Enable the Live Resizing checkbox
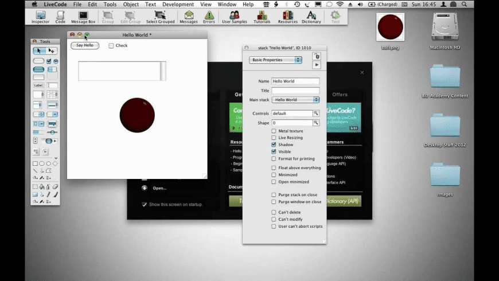499x281 pixels. tap(274, 138)
